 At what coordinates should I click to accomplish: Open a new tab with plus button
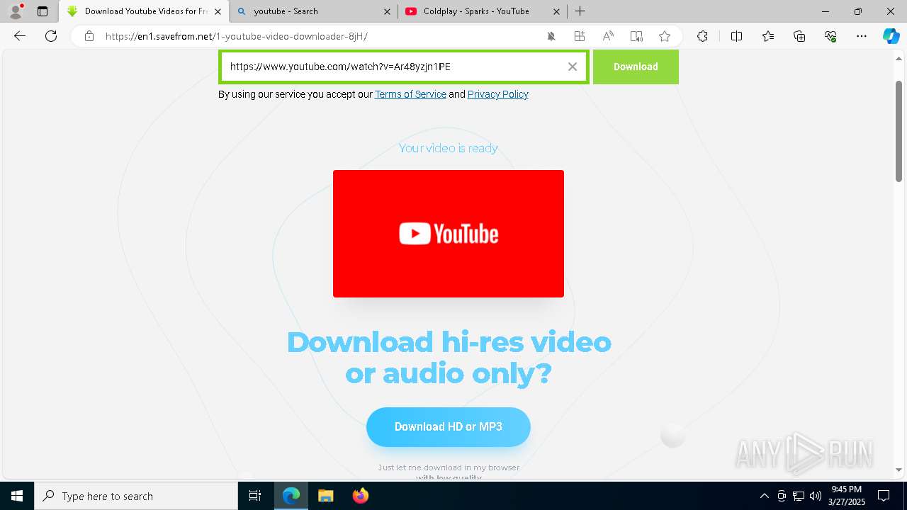pos(580,11)
